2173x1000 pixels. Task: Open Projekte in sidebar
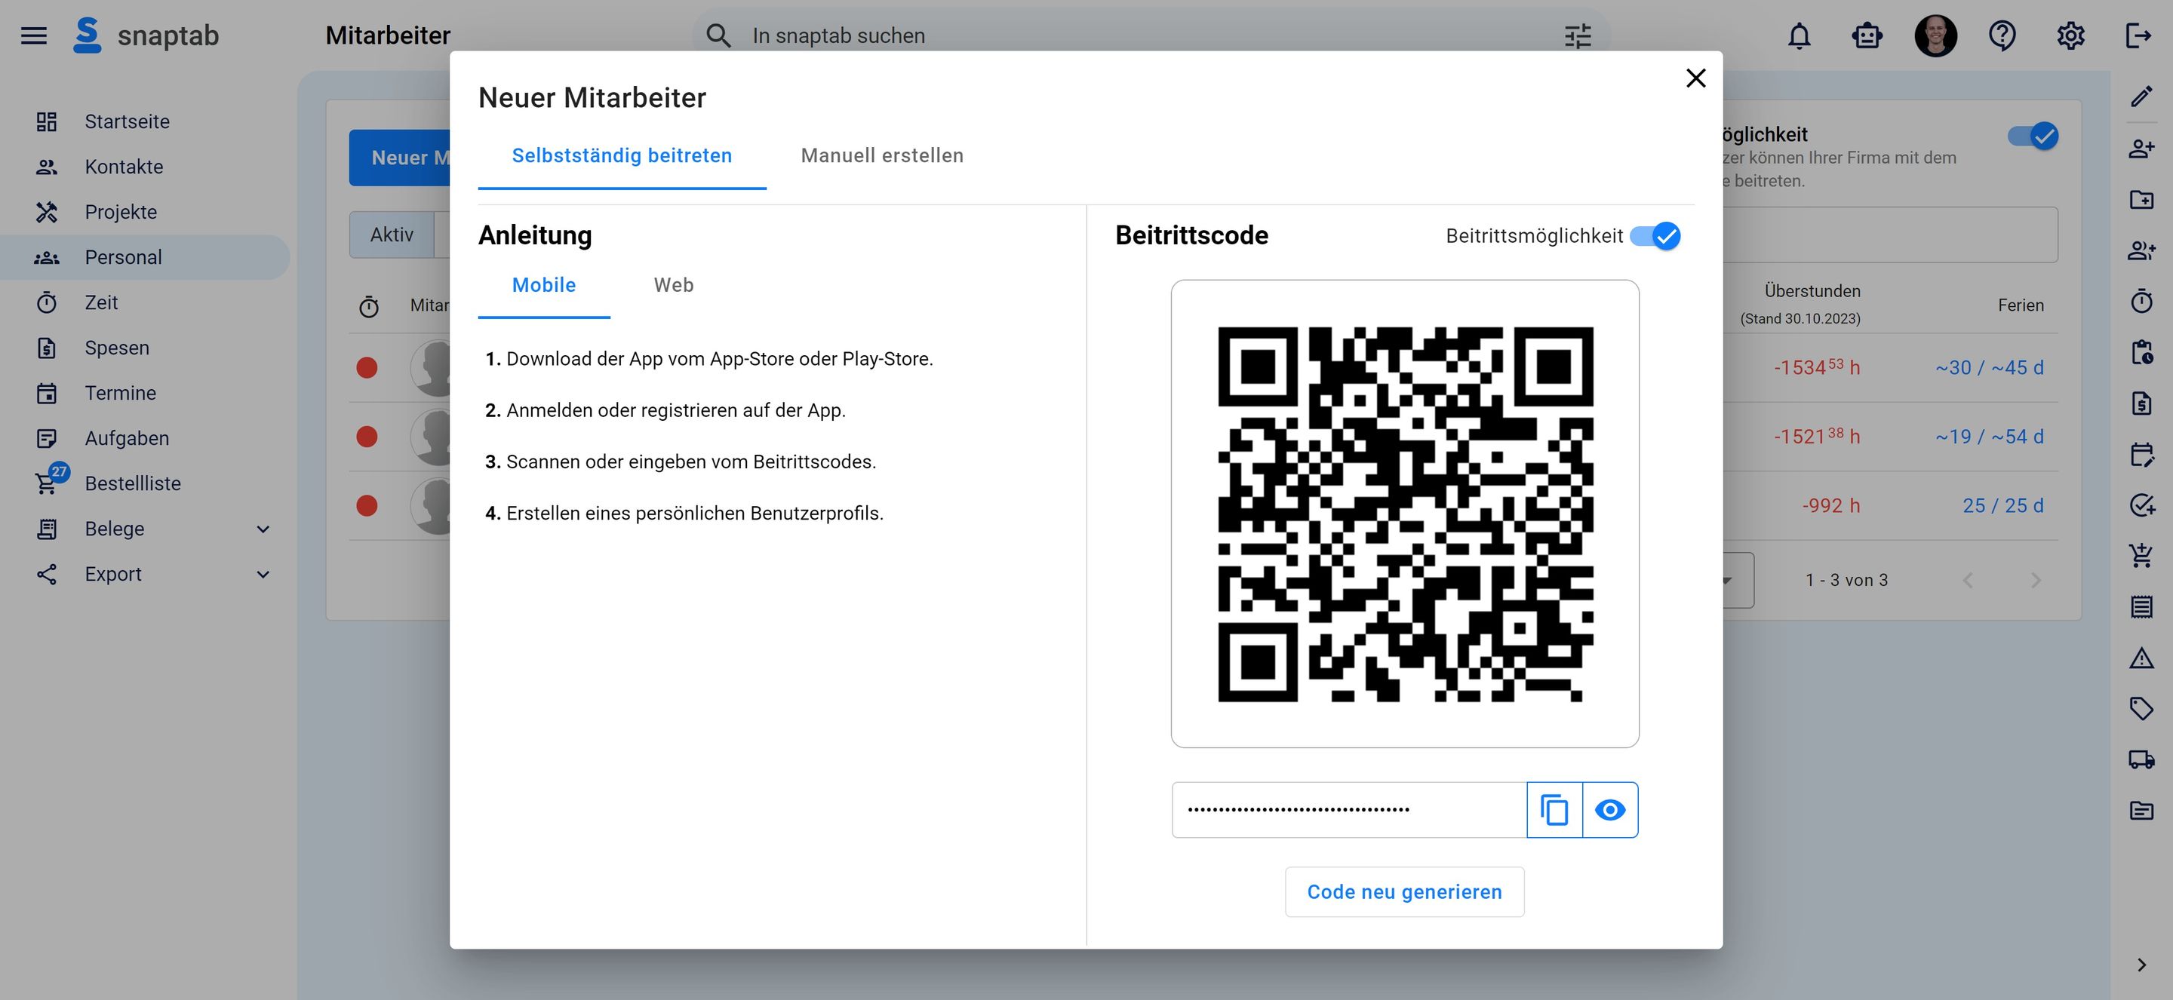145,212
